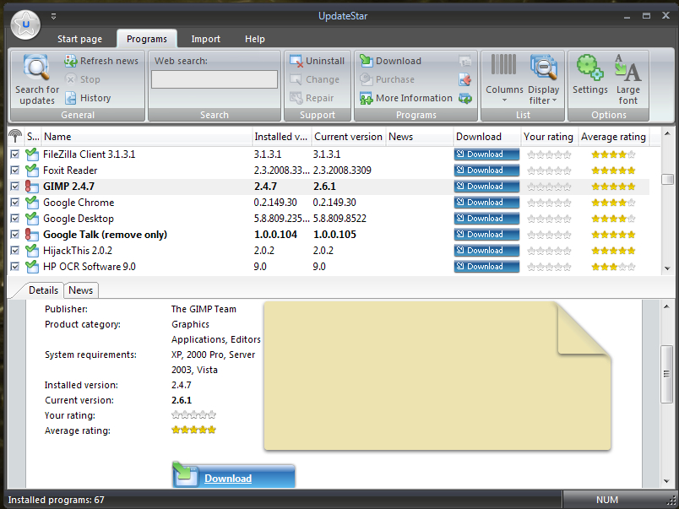Image resolution: width=679 pixels, height=509 pixels.
Task: Click Download button for Foxit Reader row
Action: pyautogui.click(x=486, y=171)
